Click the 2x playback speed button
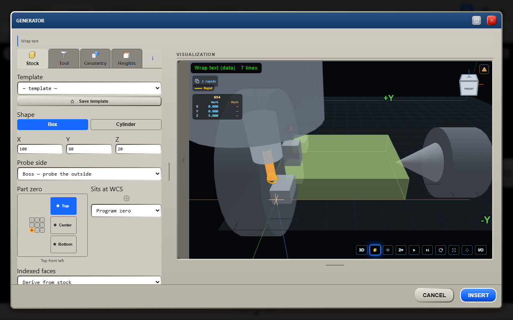The image size is (513, 320). point(401,250)
